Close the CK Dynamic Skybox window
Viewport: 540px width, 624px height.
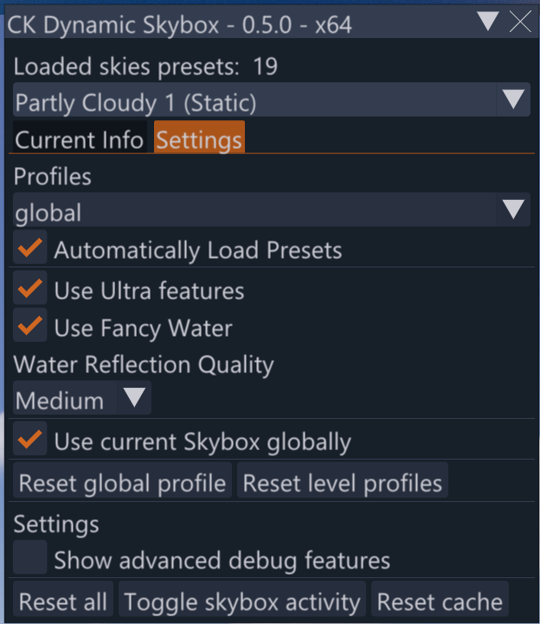(x=520, y=22)
